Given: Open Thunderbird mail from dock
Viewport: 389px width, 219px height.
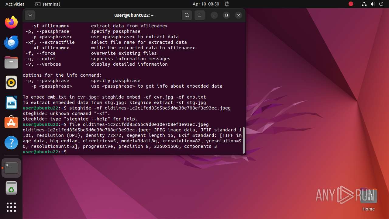Looking at the screenshot, I should tap(11, 43).
